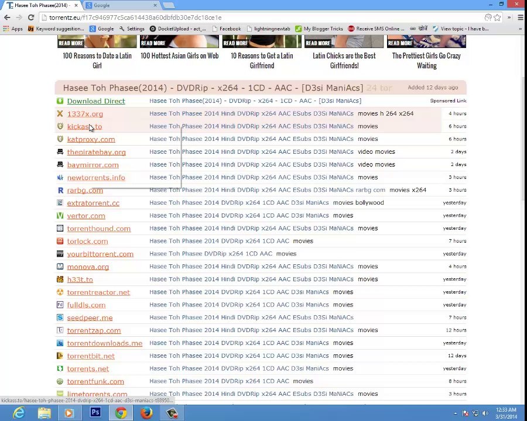Screen dimensions: 527x421
Task: Open the My Blogger Tricks bookmark
Action: (x=319, y=29)
